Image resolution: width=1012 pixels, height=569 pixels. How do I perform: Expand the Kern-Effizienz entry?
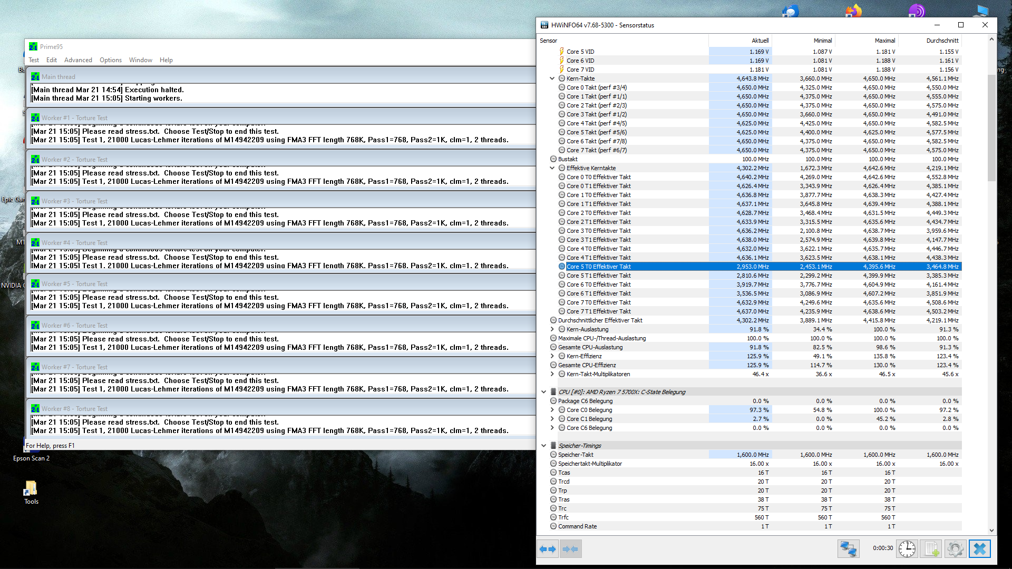coord(552,356)
